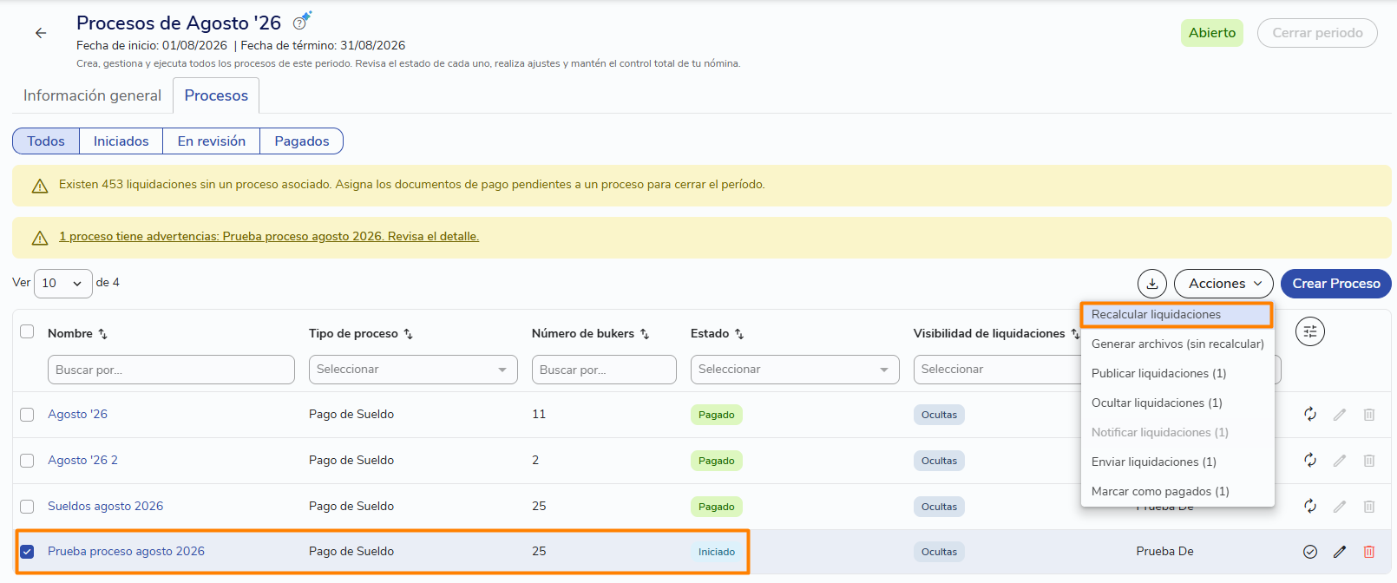Click recalculate icon in Agosto '26 2 row

[x=1310, y=461]
